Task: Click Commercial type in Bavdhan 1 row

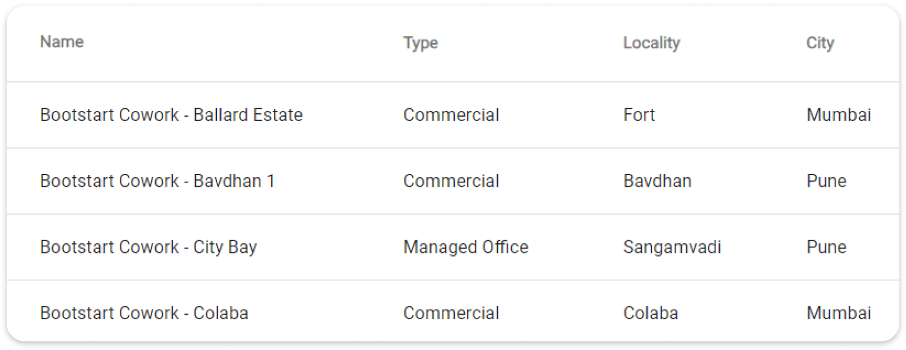Action: 451,181
